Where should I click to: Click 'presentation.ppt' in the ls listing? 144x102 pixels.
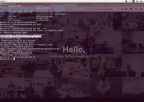pos(44,16)
